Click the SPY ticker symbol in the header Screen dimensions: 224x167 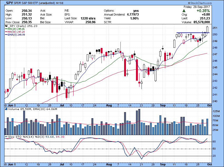(x=10, y=3)
